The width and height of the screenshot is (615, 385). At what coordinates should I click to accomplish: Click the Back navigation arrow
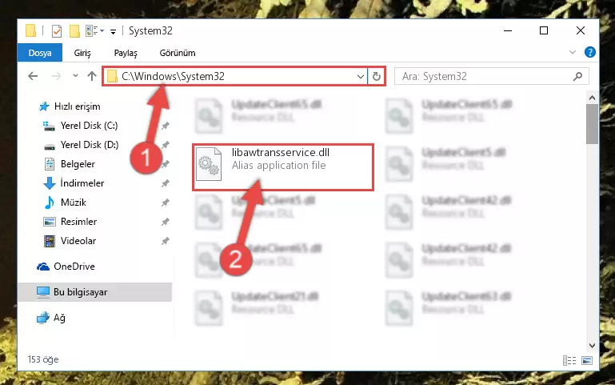click(x=33, y=76)
